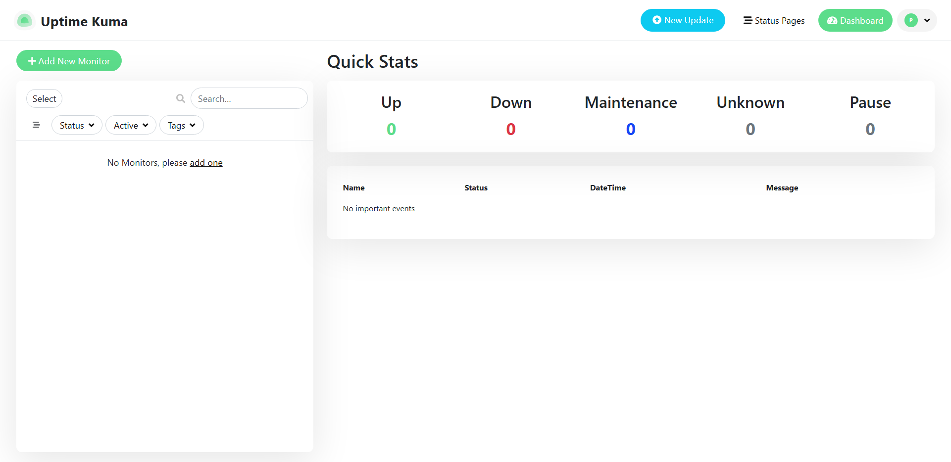Click the Search monitors input field

pyautogui.click(x=249, y=98)
